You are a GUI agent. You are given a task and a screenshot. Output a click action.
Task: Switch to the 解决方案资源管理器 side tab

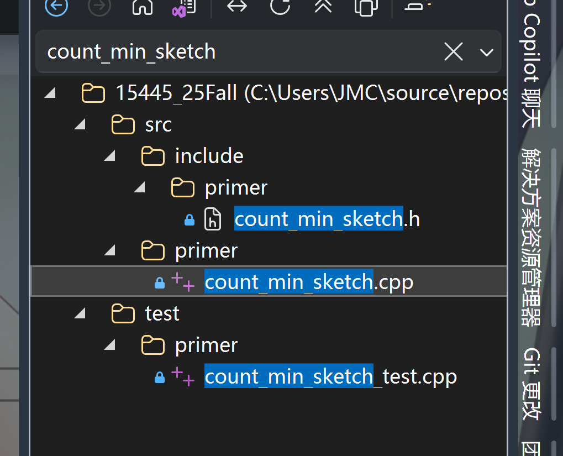pyautogui.click(x=531, y=237)
